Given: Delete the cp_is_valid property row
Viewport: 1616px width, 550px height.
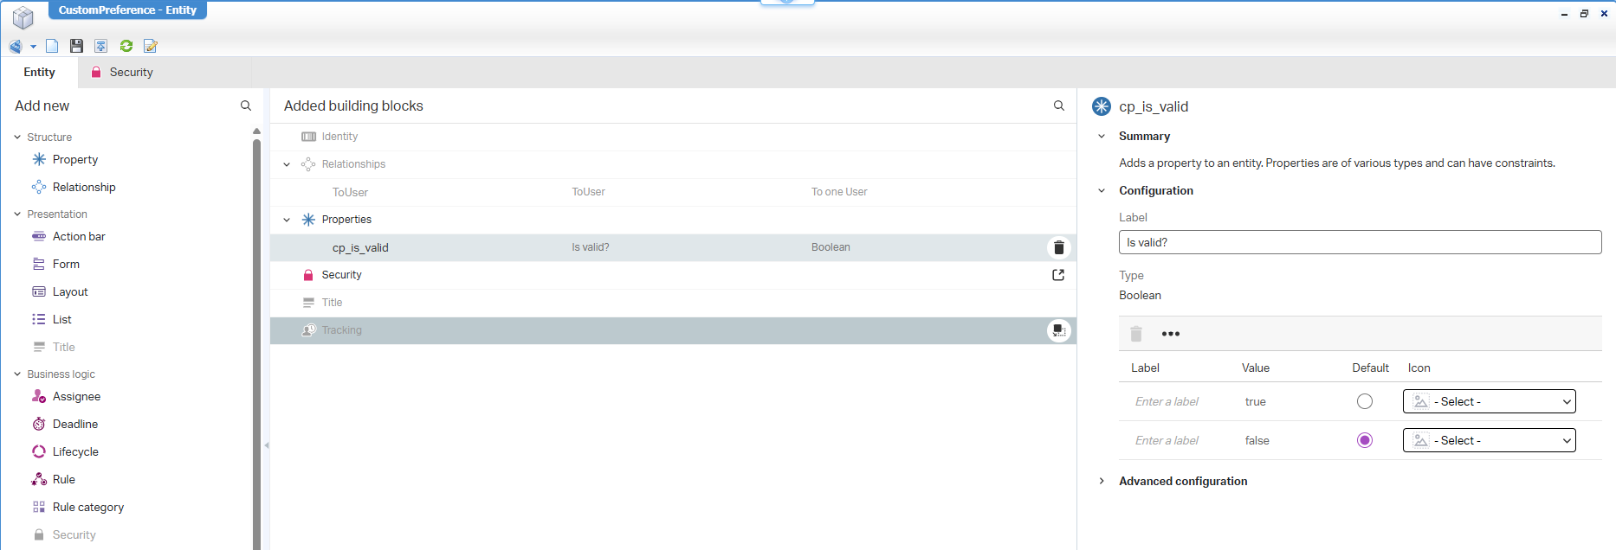Looking at the screenshot, I should 1058,247.
